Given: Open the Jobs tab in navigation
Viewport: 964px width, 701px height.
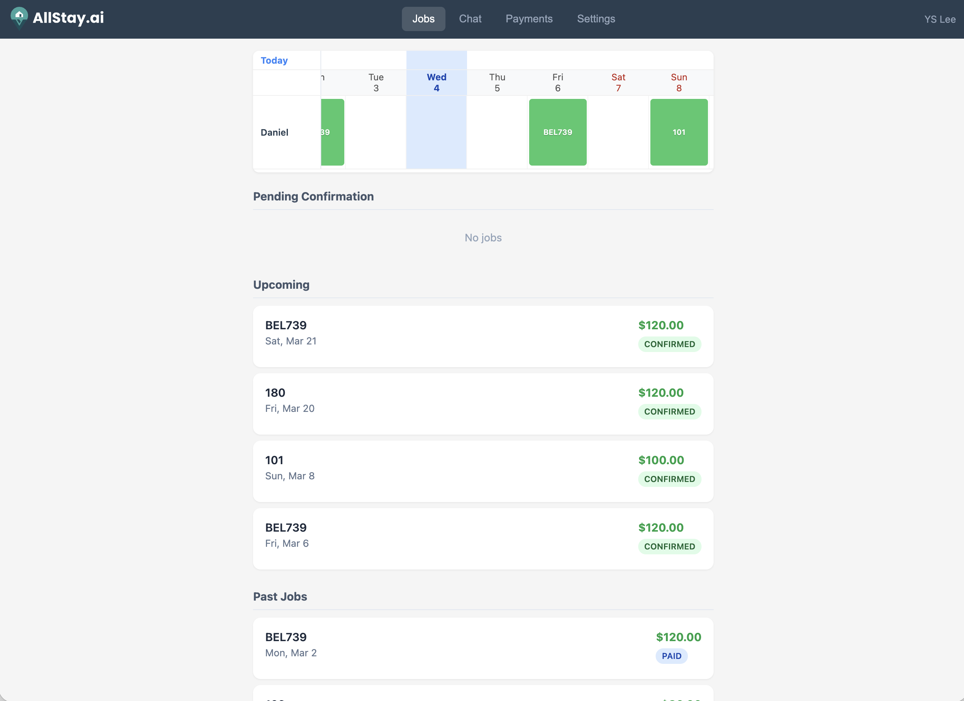Looking at the screenshot, I should coord(423,19).
